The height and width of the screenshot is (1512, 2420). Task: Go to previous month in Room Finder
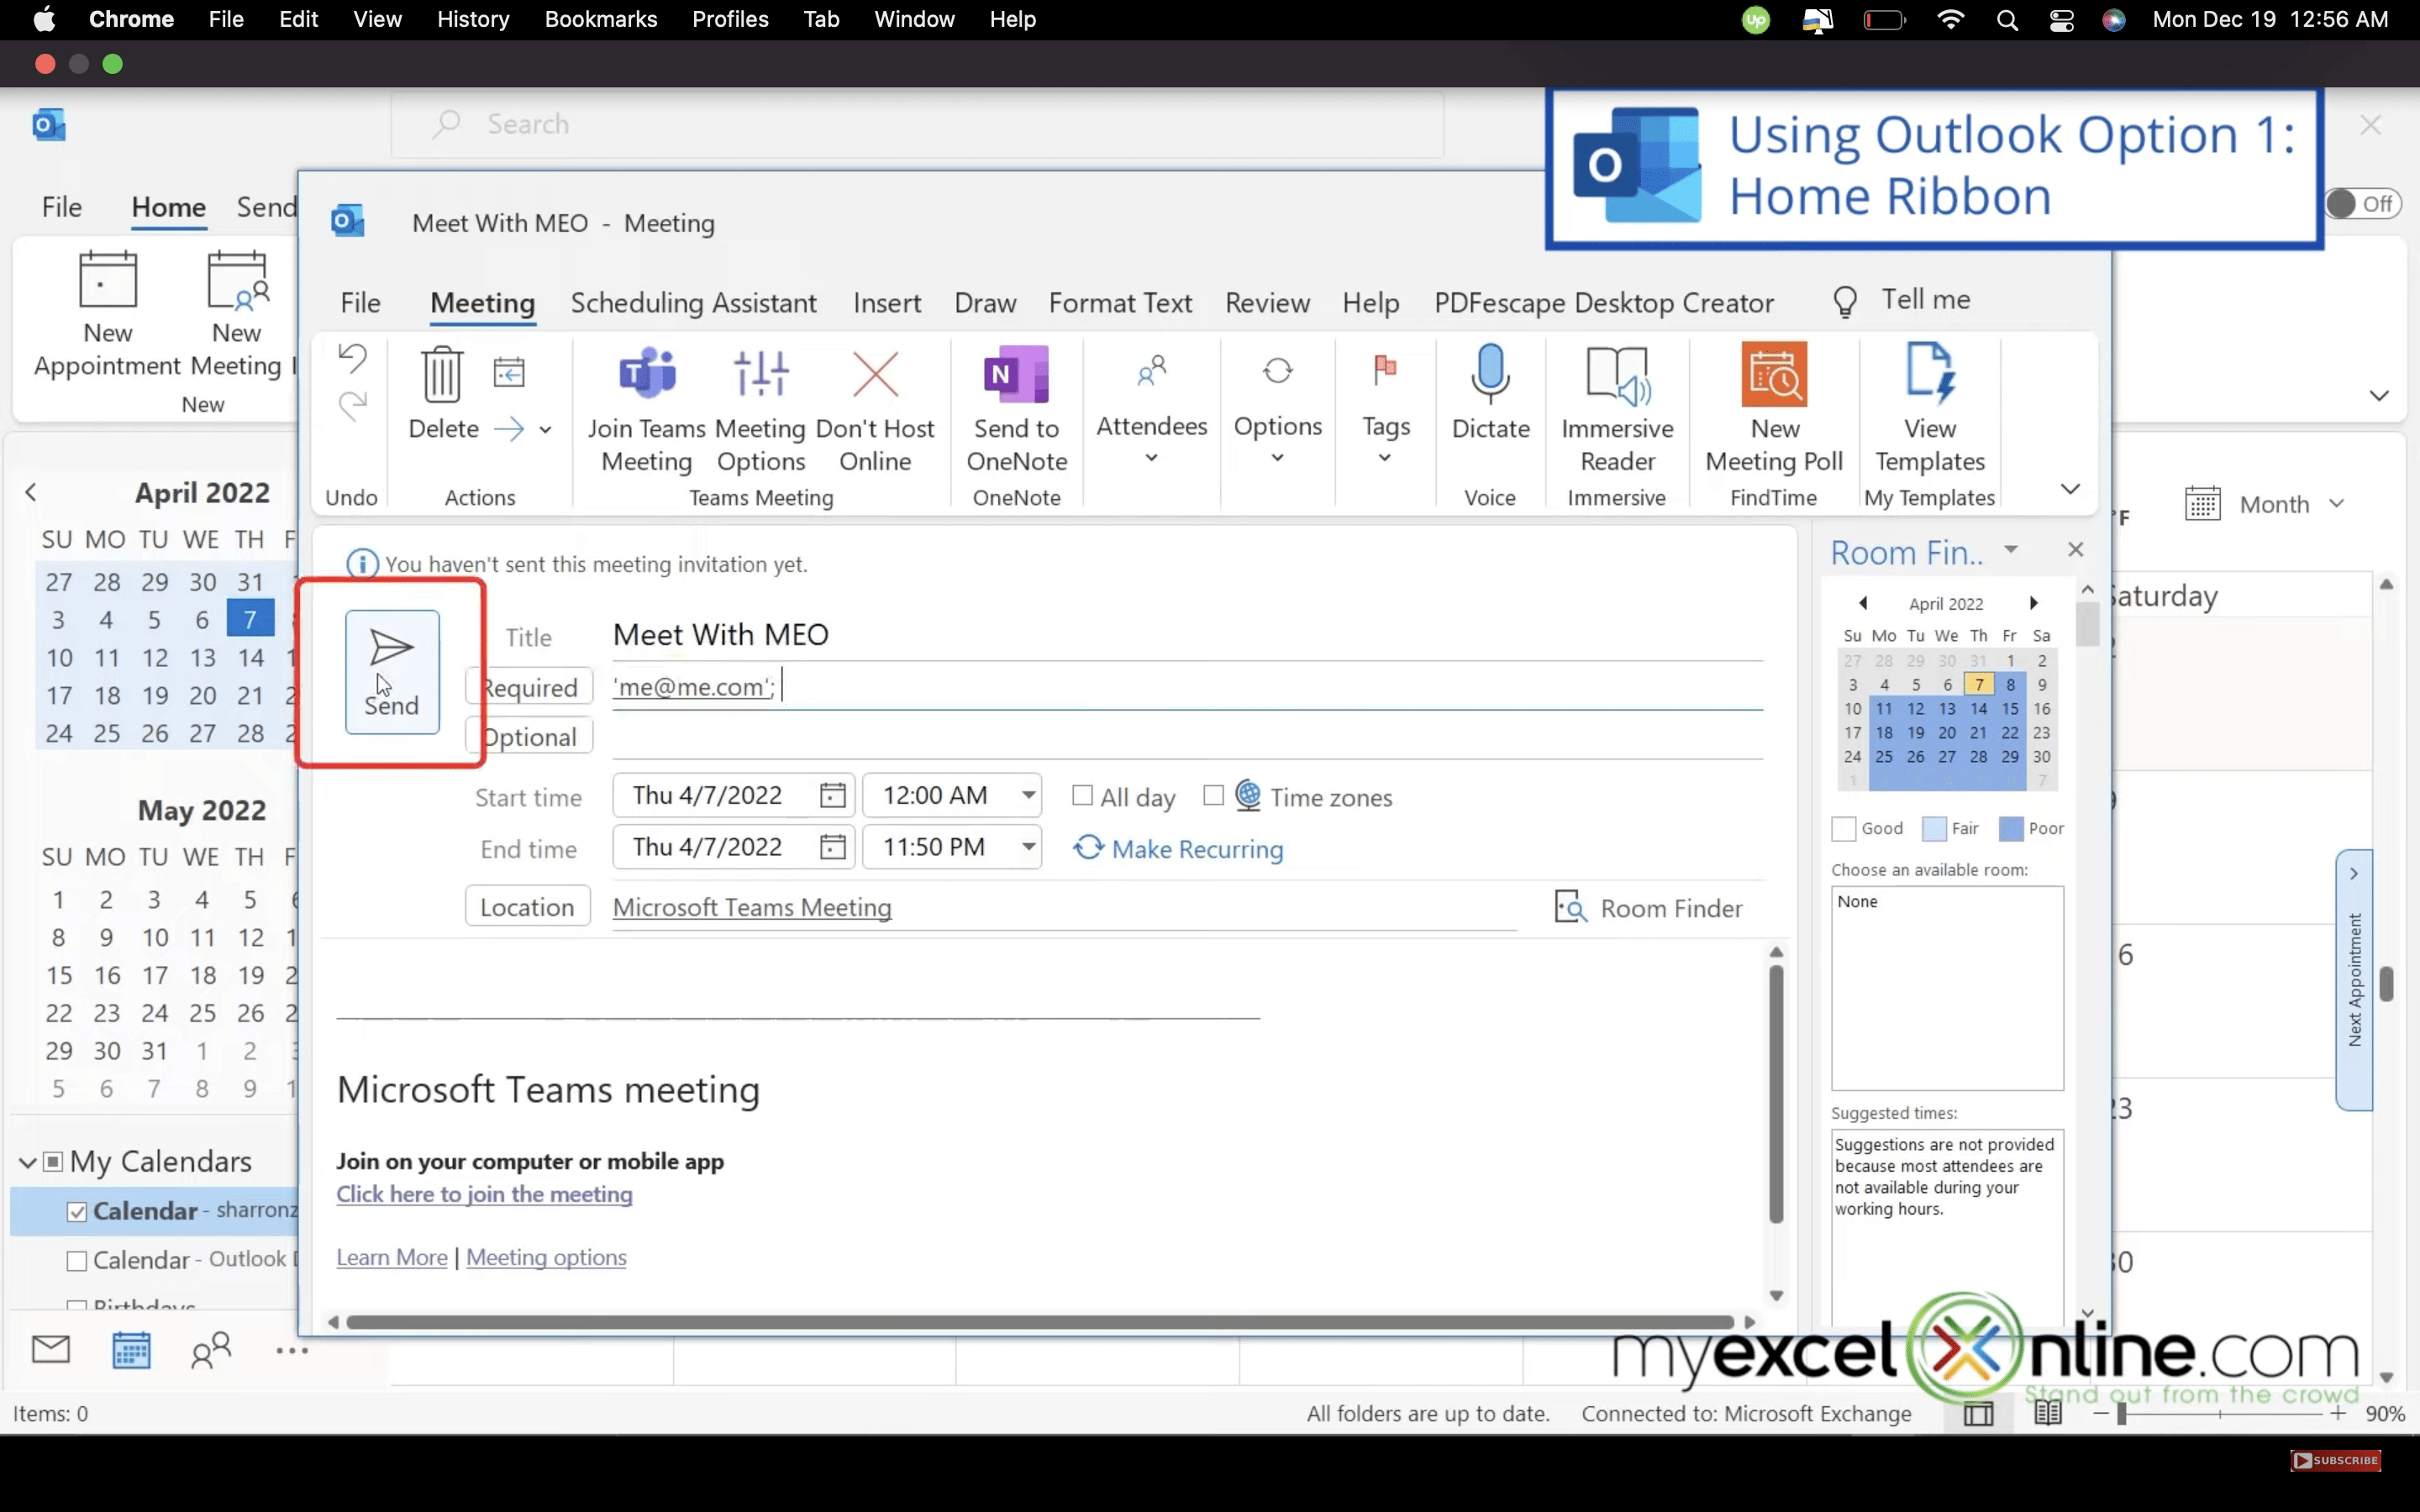tap(1863, 603)
